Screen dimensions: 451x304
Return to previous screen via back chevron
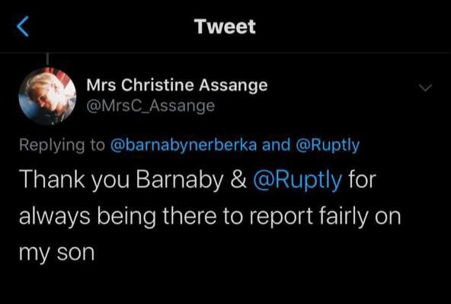pyautogui.click(x=23, y=26)
